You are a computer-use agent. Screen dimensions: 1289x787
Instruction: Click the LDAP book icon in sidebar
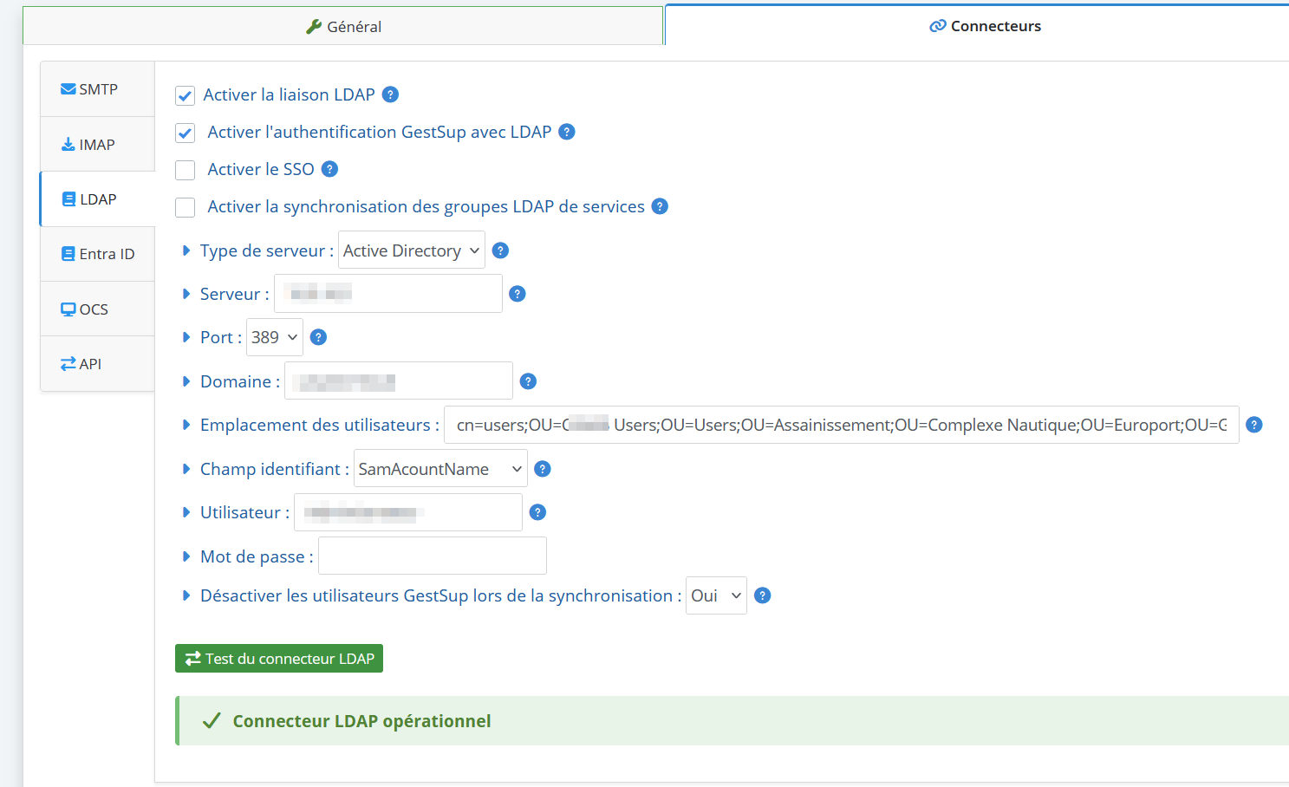pos(69,199)
